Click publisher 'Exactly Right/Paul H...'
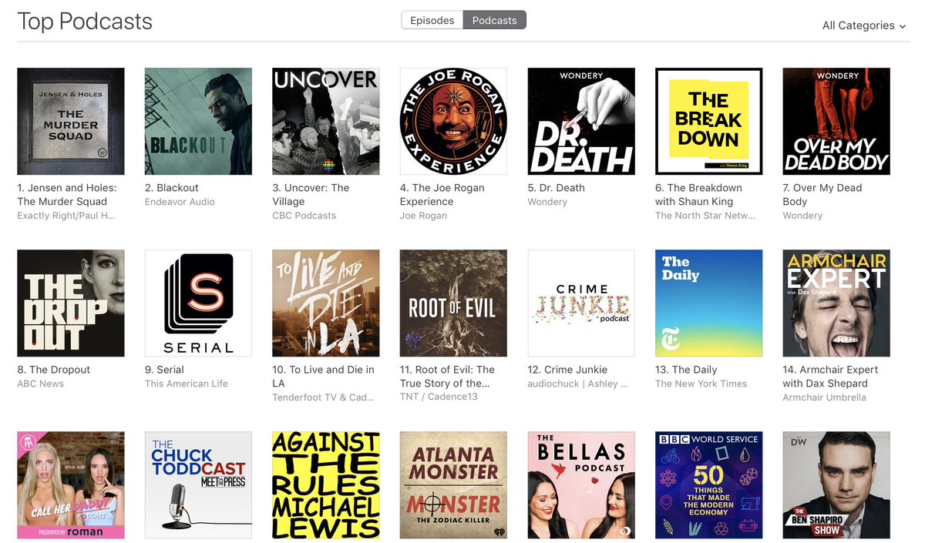Viewport: 925px width, 543px height. click(66, 216)
